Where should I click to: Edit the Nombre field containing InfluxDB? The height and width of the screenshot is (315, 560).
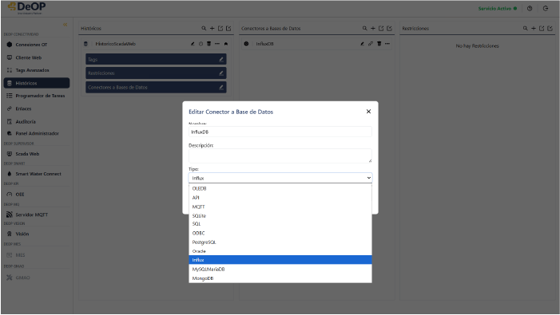tap(280, 132)
